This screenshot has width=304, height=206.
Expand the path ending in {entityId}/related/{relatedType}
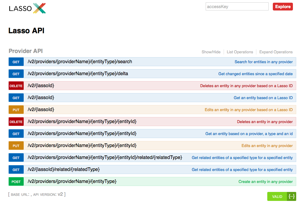click(105, 157)
